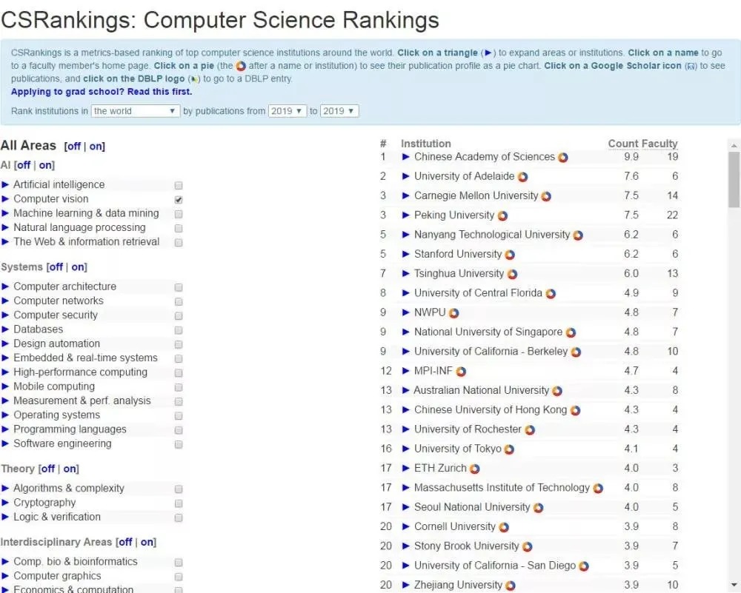The image size is (741, 593).
Task: Open the 'the world' region dropdown
Action: point(135,111)
